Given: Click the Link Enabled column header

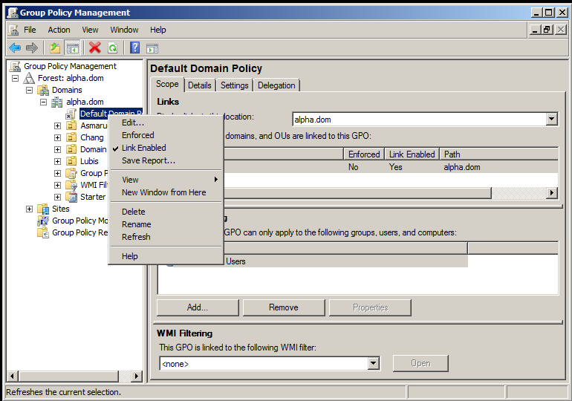Looking at the screenshot, I should [412, 154].
